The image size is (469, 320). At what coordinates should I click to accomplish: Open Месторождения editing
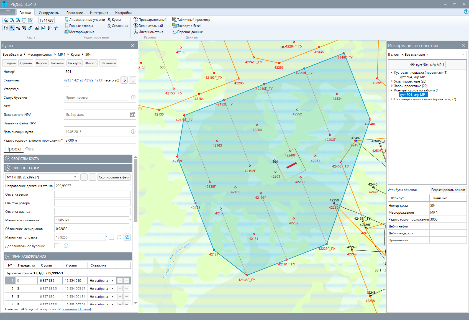79,32
